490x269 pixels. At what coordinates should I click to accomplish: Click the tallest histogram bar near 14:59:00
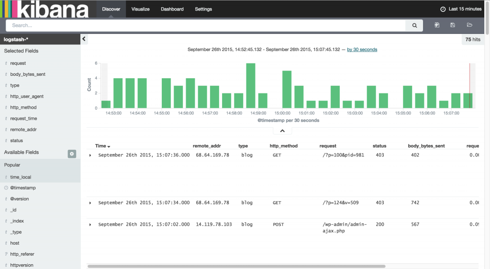(x=251, y=86)
